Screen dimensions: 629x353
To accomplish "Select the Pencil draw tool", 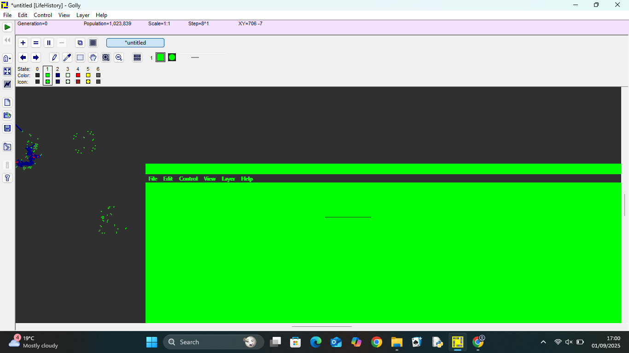I will pos(54,57).
